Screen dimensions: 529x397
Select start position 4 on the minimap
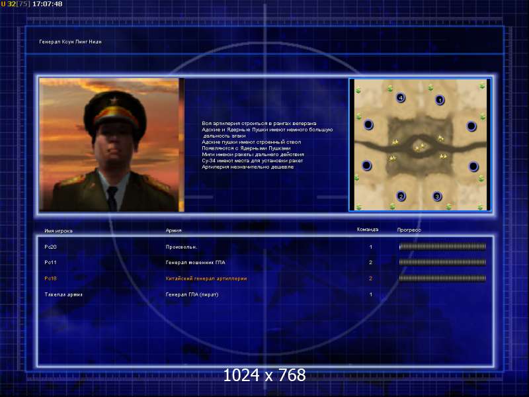pyautogui.click(x=401, y=98)
